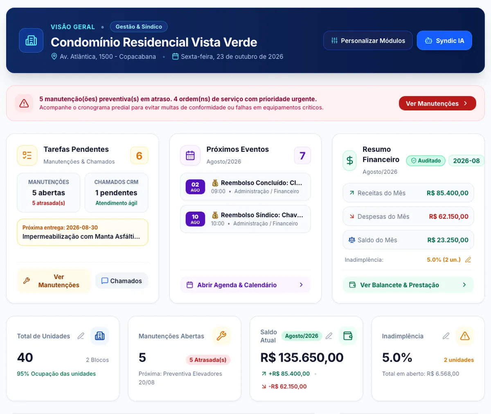Open Ver Manutenções in the alert banner
Viewport: 491px width, 414px height.
point(437,103)
